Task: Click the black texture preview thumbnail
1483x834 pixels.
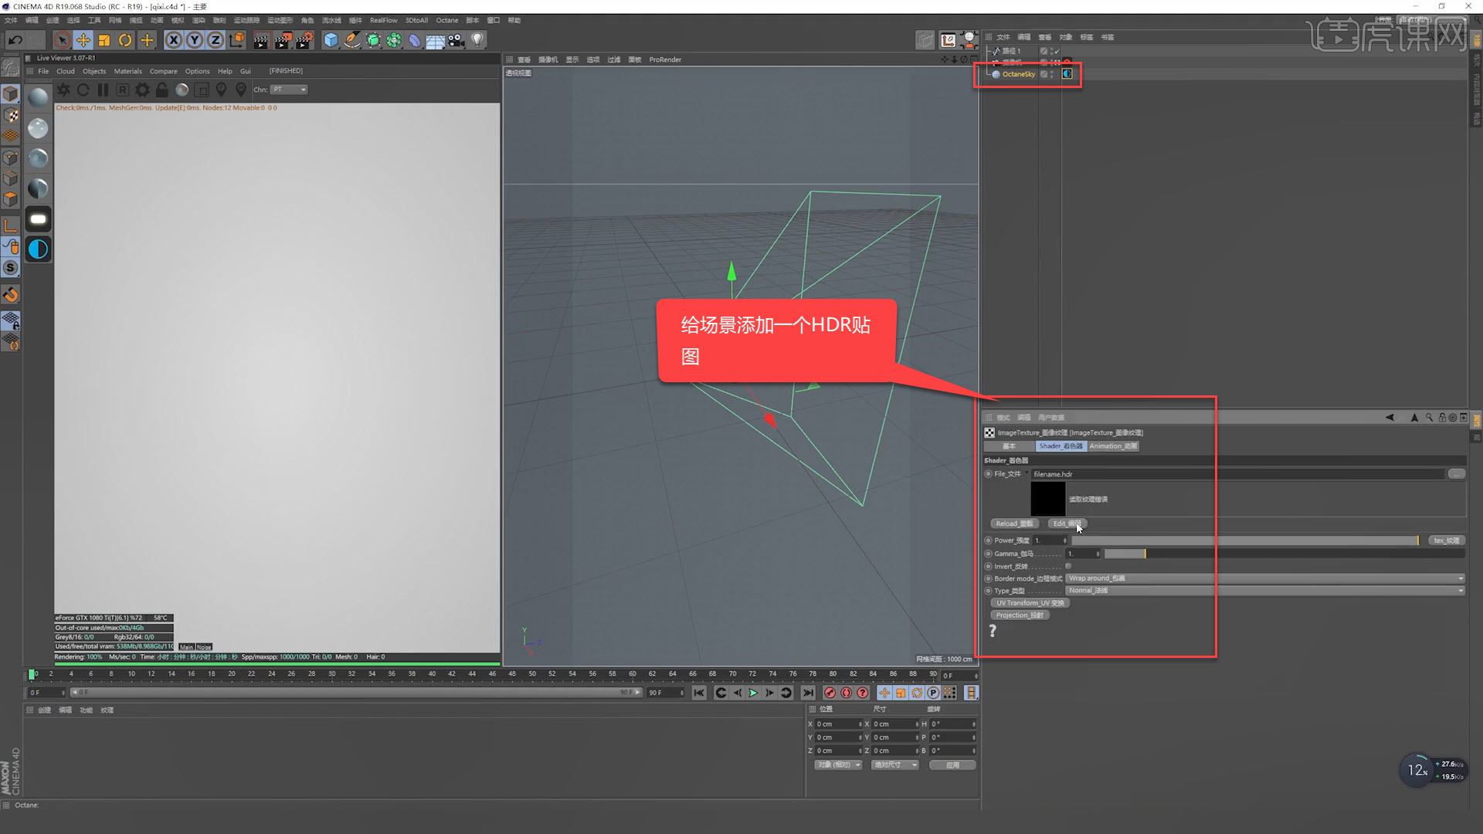Action: (1047, 499)
